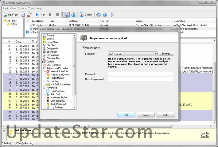The image size is (218, 147).
Task: Open the Task menu
Action: pos(6,9)
